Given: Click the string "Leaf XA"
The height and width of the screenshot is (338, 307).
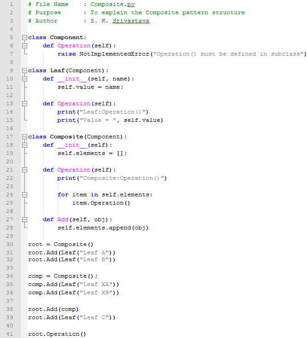Looking at the screenshot, I should [x=96, y=284].
